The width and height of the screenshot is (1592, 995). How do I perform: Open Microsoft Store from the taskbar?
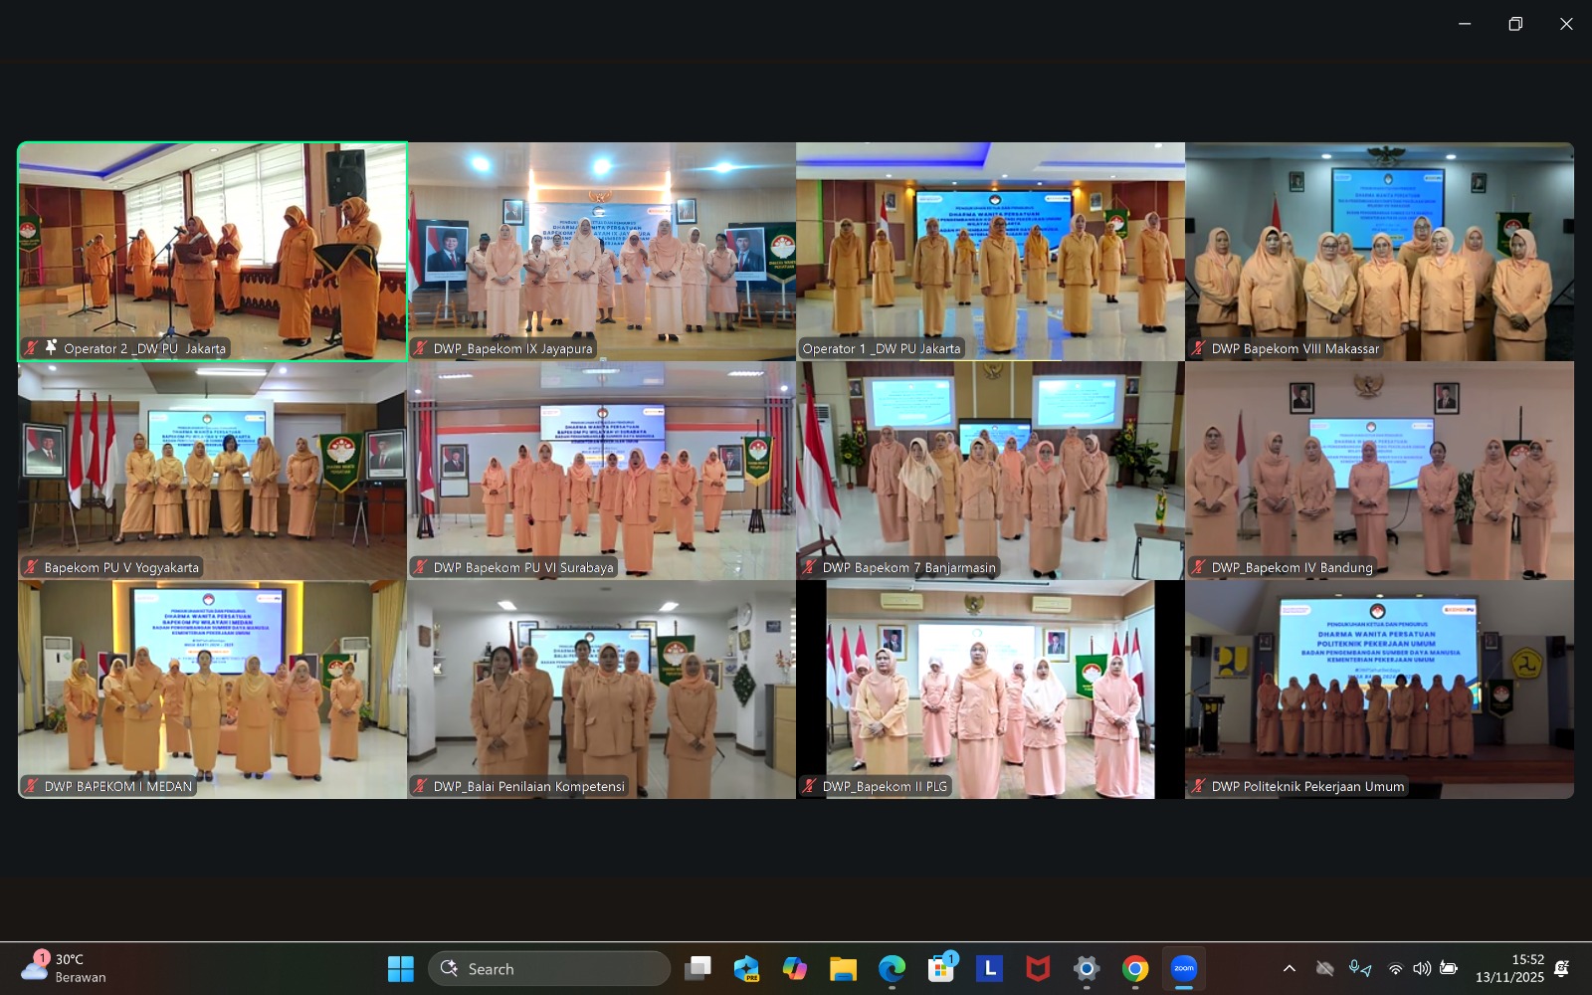tap(940, 968)
